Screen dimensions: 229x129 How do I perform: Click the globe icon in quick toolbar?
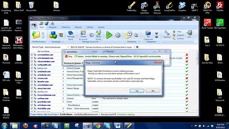47,23
